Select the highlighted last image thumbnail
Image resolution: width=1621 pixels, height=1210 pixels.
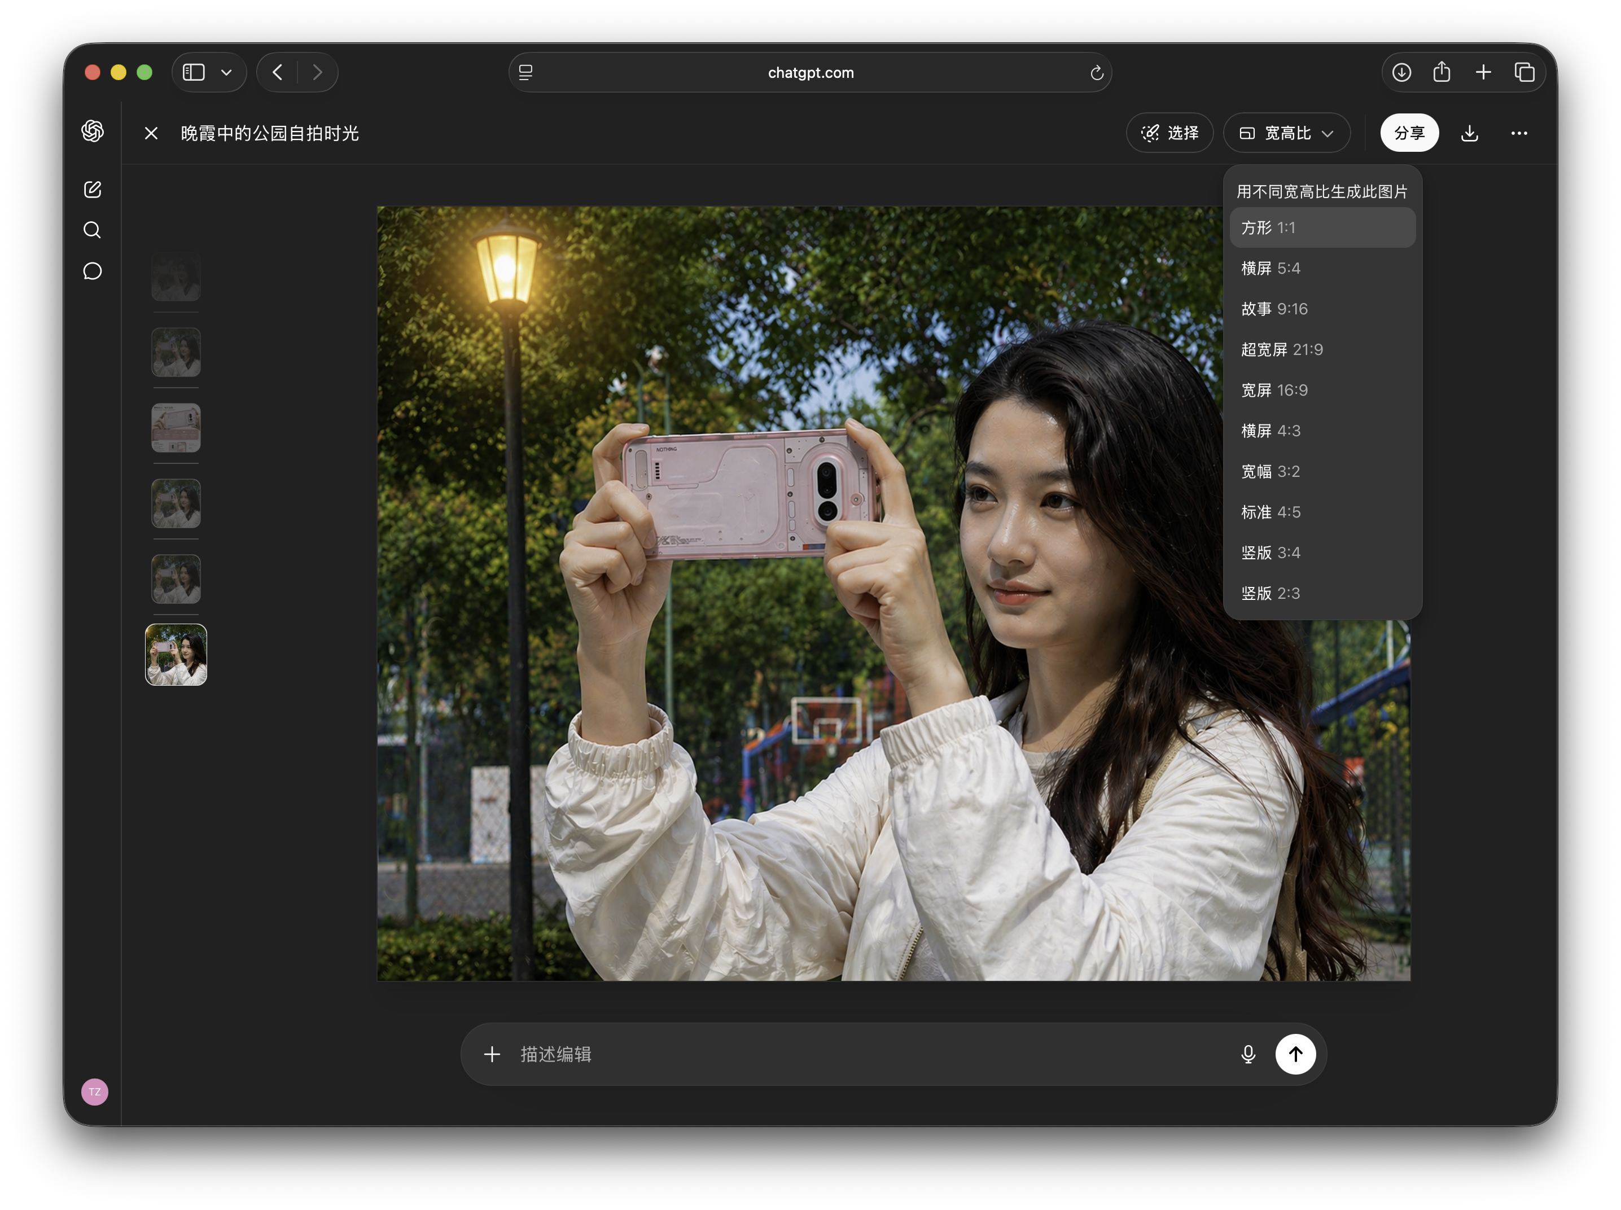(x=176, y=655)
